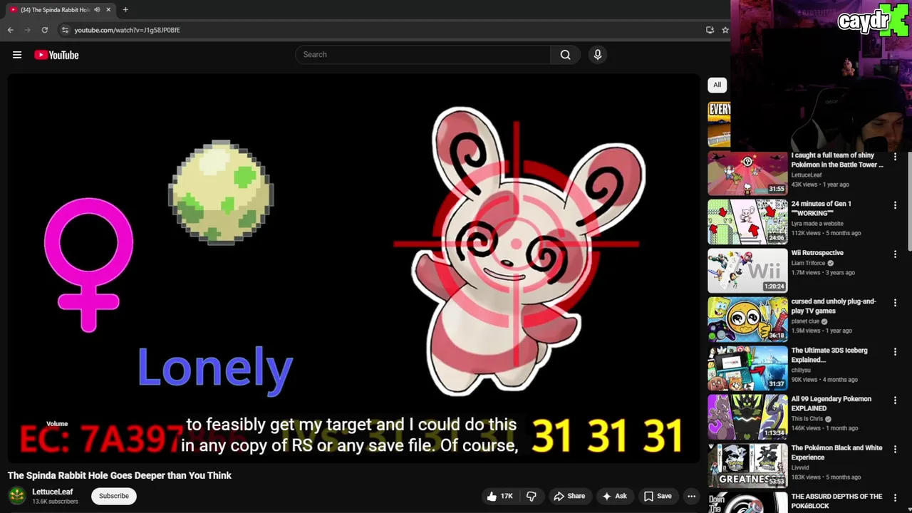Open Pokémon Black and White Experience thumbnail
This screenshot has height=513, width=912.
tap(747, 466)
